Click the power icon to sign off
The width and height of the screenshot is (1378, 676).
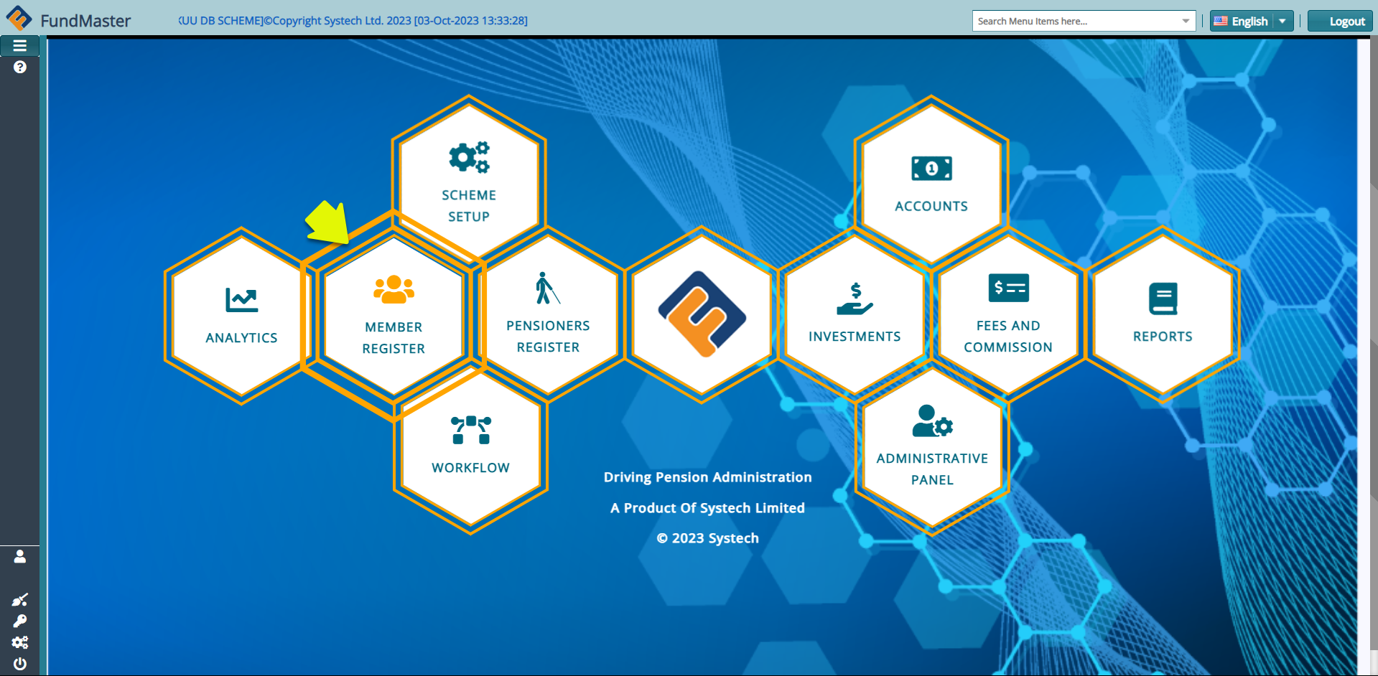(x=19, y=664)
